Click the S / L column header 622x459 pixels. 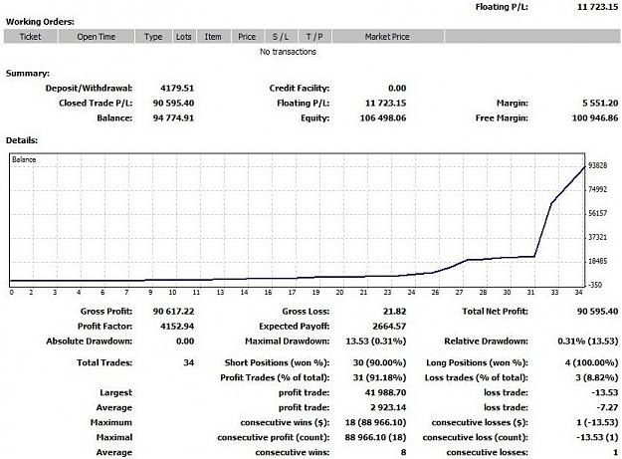(x=281, y=37)
